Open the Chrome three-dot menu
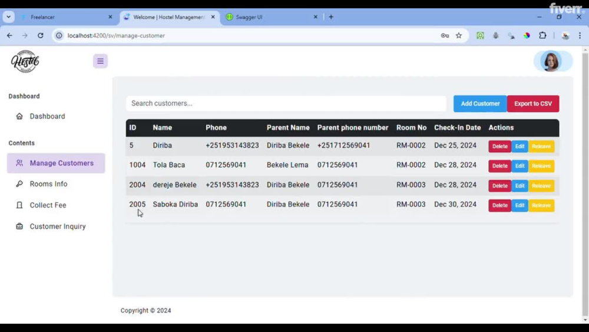 (x=580, y=35)
